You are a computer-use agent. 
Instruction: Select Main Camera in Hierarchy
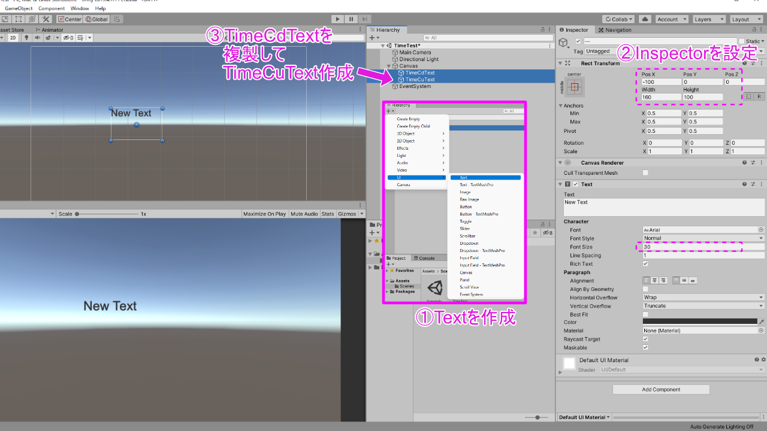tap(415, 53)
